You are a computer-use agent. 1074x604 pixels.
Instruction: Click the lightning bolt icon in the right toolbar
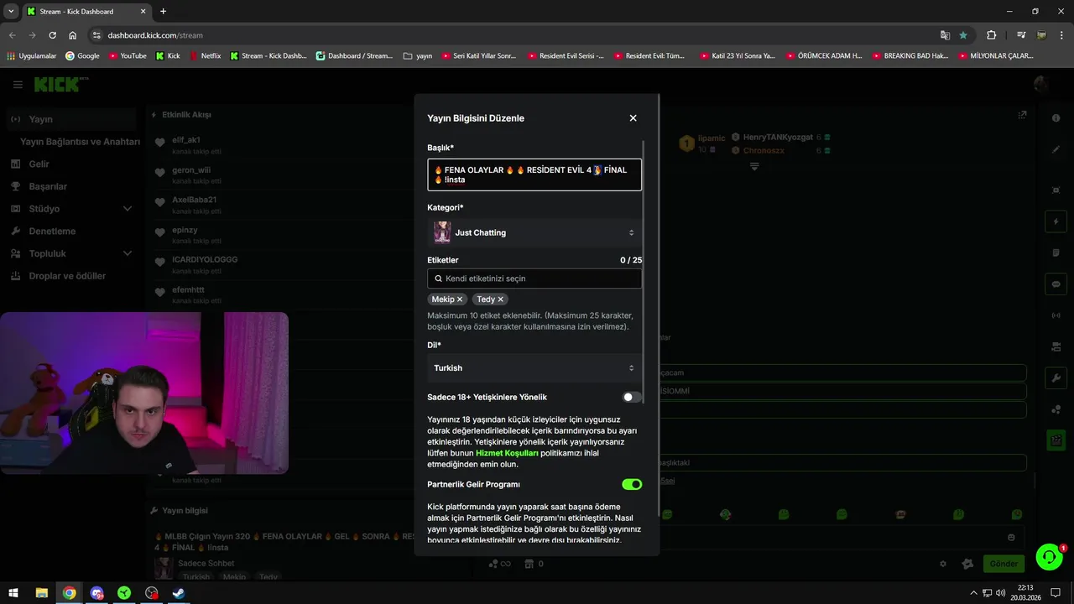click(x=1056, y=221)
